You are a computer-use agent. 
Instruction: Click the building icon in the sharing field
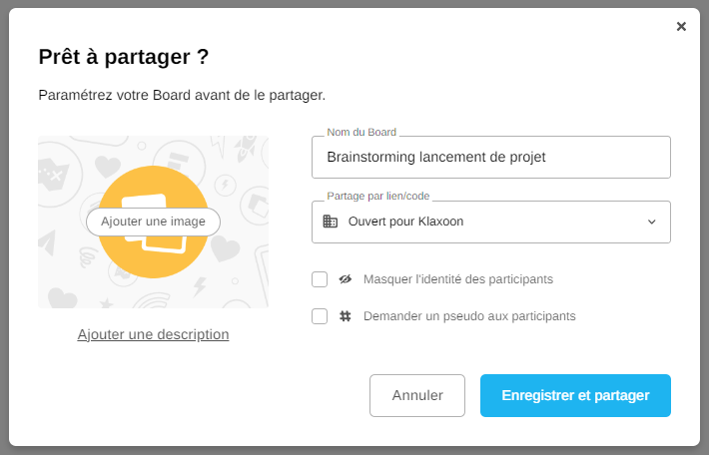click(x=331, y=222)
